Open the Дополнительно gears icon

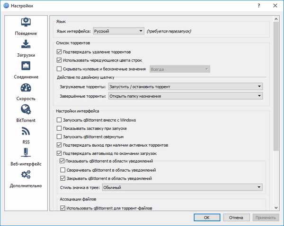tap(26, 175)
